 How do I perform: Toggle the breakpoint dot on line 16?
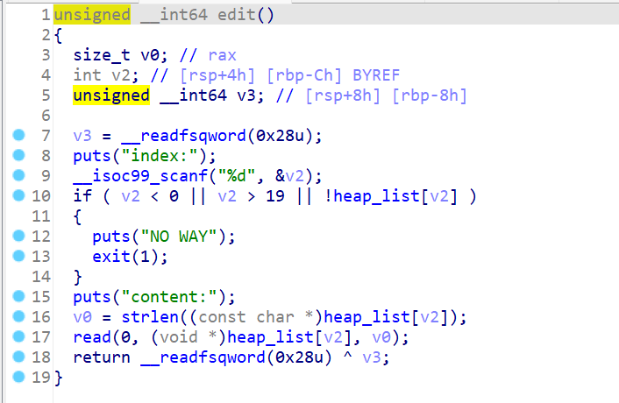[x=18, y=316]
